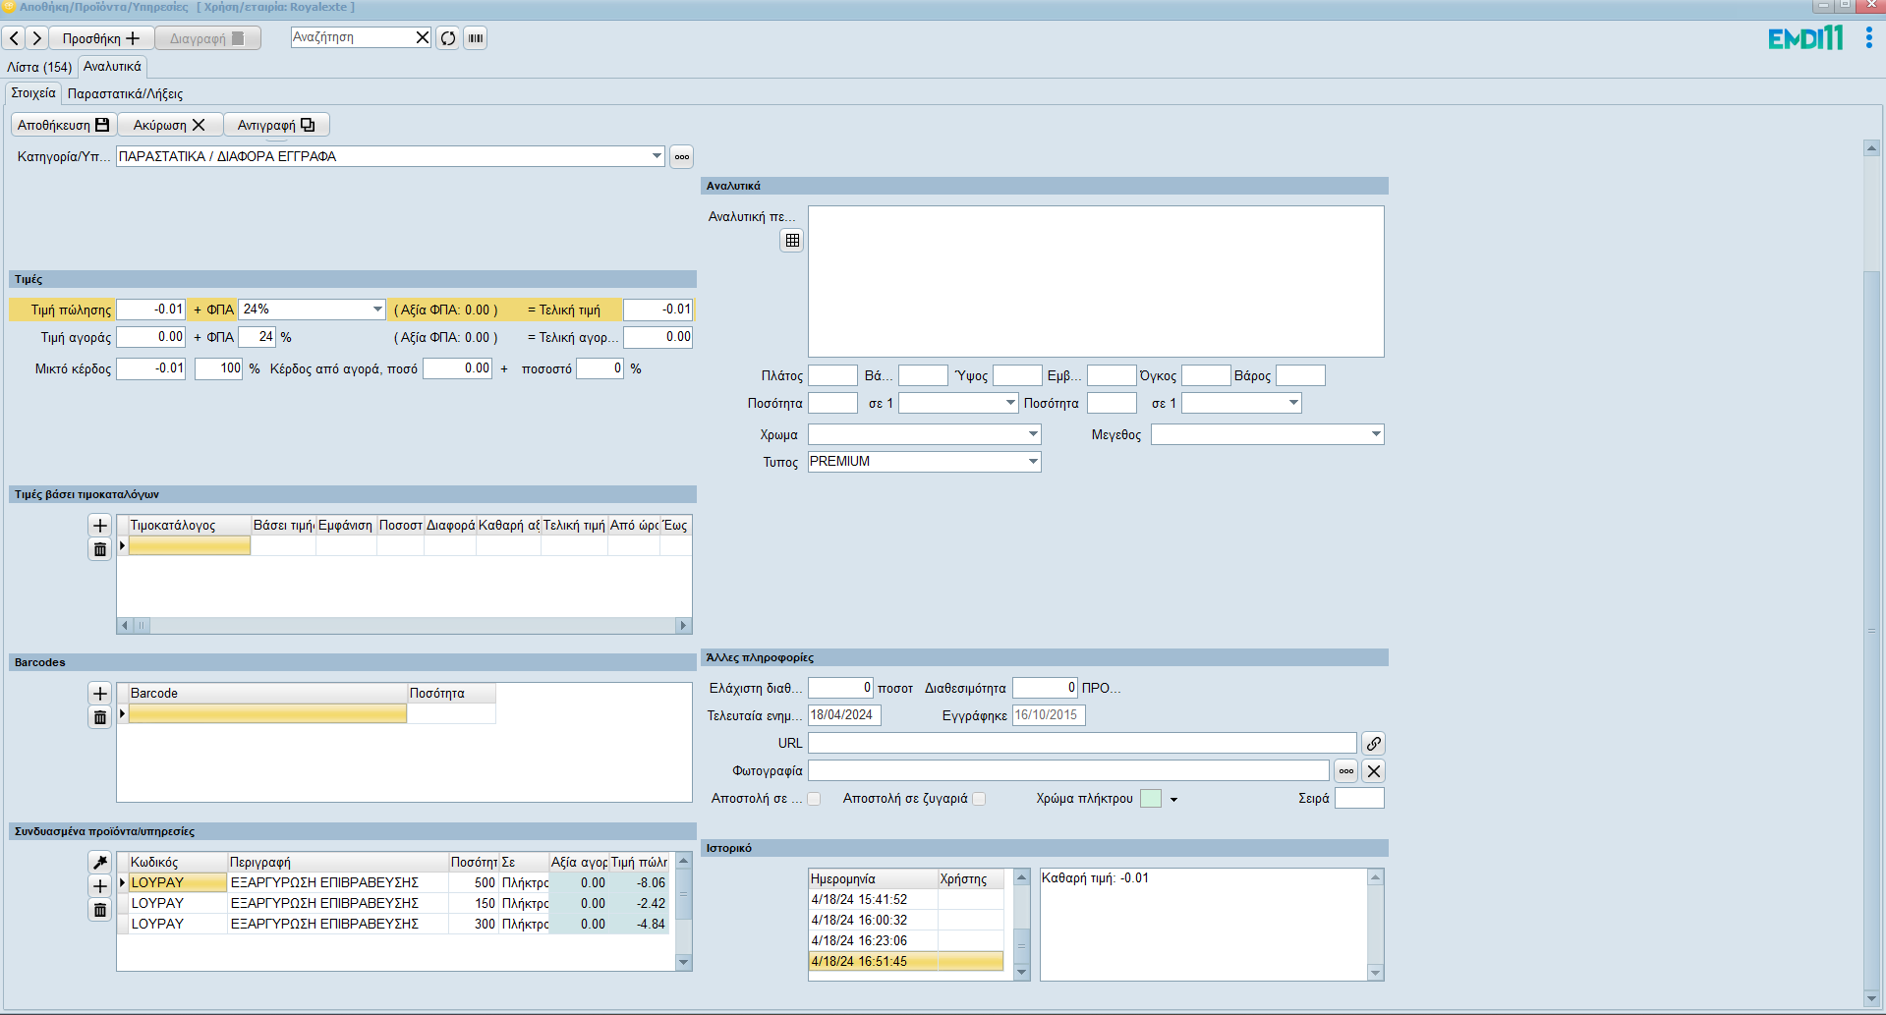Delete the selected combined product row

(99, 910)
